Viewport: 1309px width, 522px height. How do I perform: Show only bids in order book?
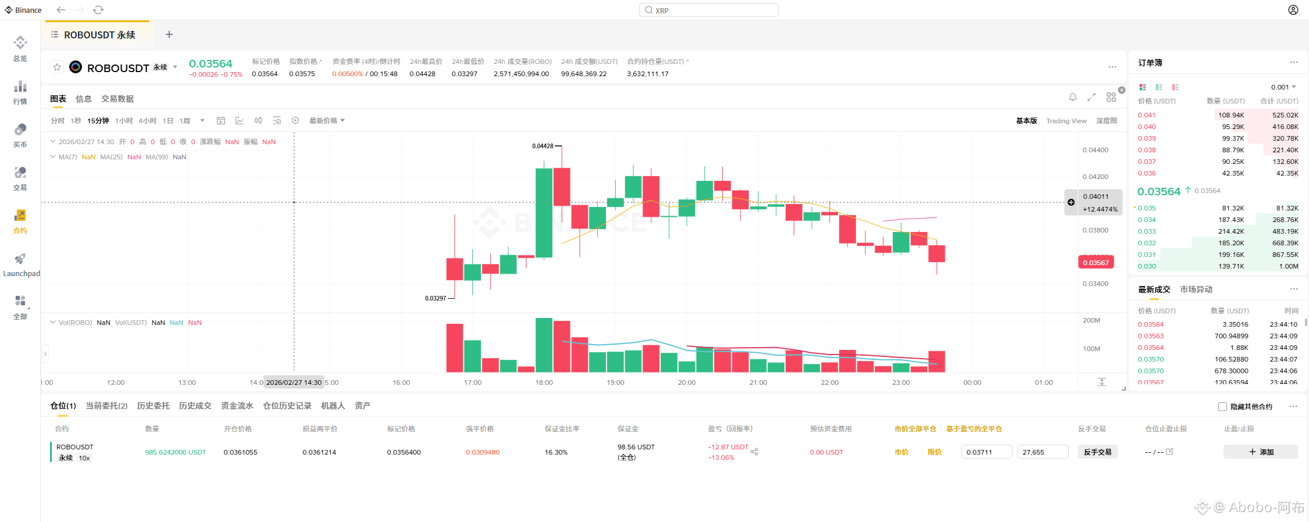click(x=1159, y=87)
